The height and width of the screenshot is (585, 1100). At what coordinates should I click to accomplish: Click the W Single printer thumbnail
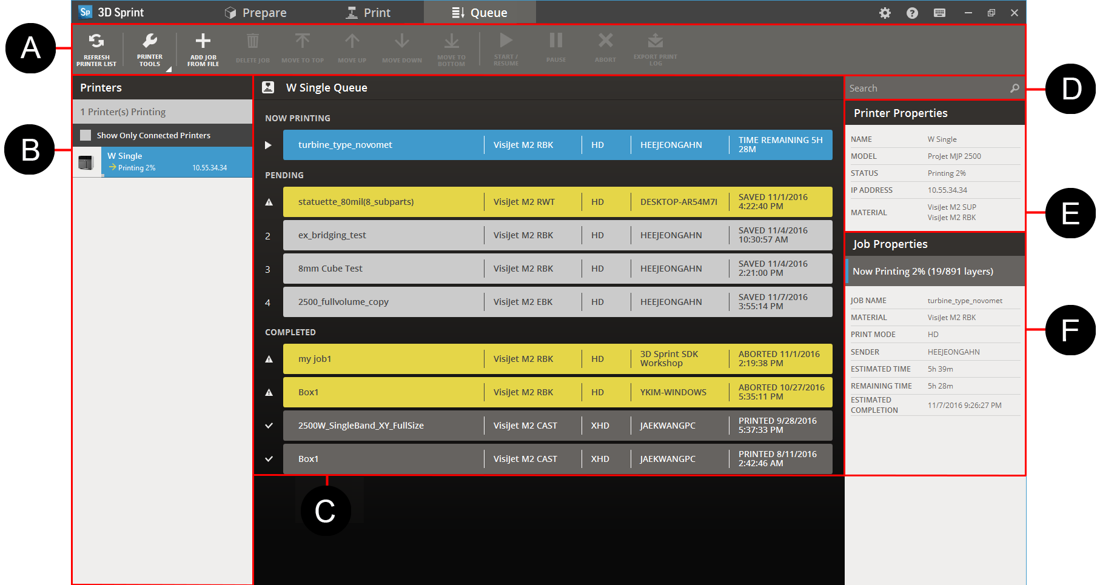click(x=86, y=162)
